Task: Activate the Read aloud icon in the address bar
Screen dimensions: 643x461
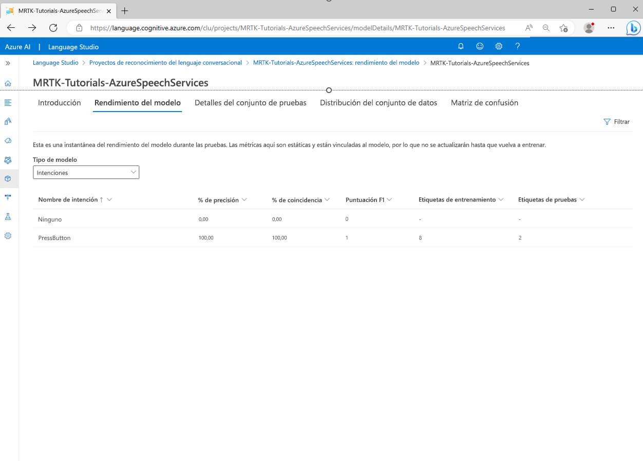Action: [x=528, y=28]
